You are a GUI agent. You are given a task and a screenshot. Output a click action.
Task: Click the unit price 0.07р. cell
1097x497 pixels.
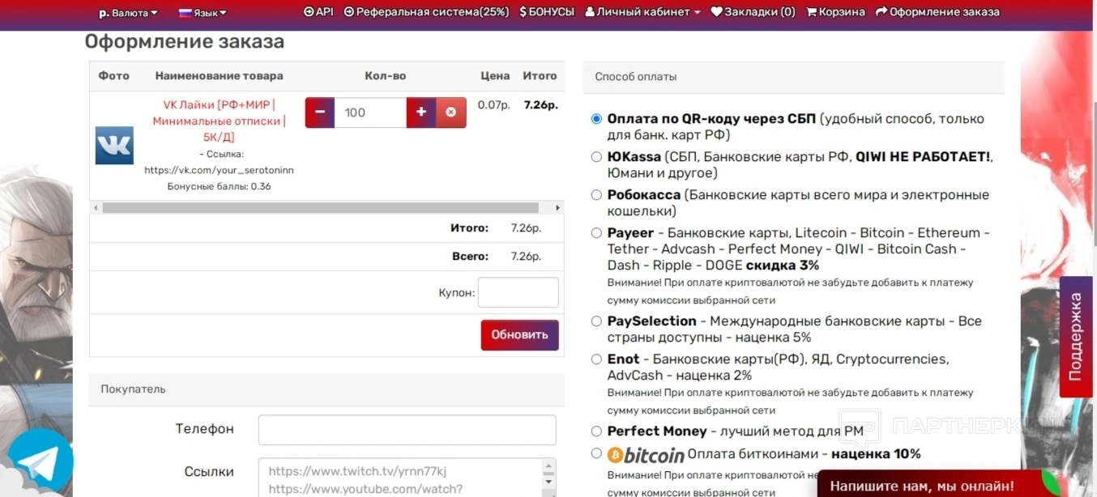point(494,104)
